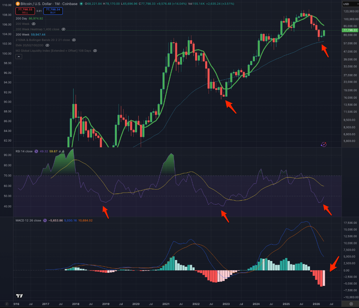Open the USD currency dropdown
Screen dimensions: 359x308
click(x=351, y=4)
